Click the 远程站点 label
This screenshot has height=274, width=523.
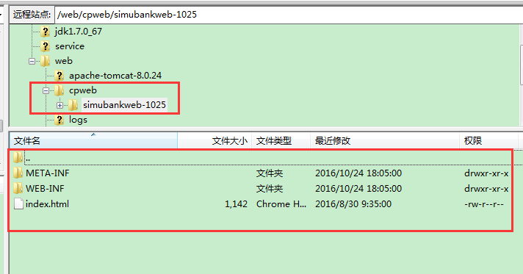(32, 15)
